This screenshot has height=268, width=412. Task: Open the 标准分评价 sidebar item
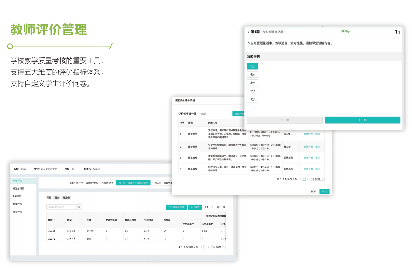[23, 189]
